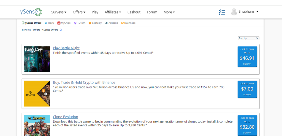This screenshot has width=282, height=136.
Task: Open the Surveys dropdown menu
Action: pyautogui.click(x=59, y=12)
